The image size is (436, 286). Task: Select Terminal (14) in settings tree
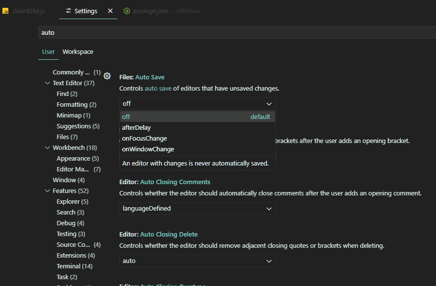click(x=74, y=266)
